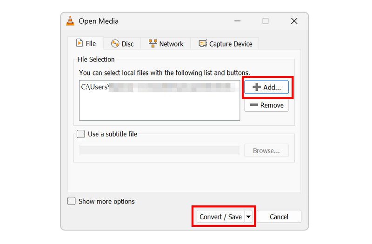Switch to the Disc tab
The height and width of the screenshot is (244, 372).
(x=122, y=44)
